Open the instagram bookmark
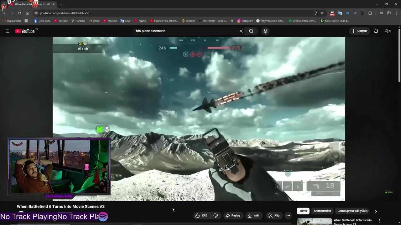 click(245, 21)
